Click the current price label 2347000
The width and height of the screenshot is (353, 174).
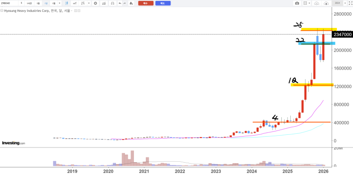point(342,34)
